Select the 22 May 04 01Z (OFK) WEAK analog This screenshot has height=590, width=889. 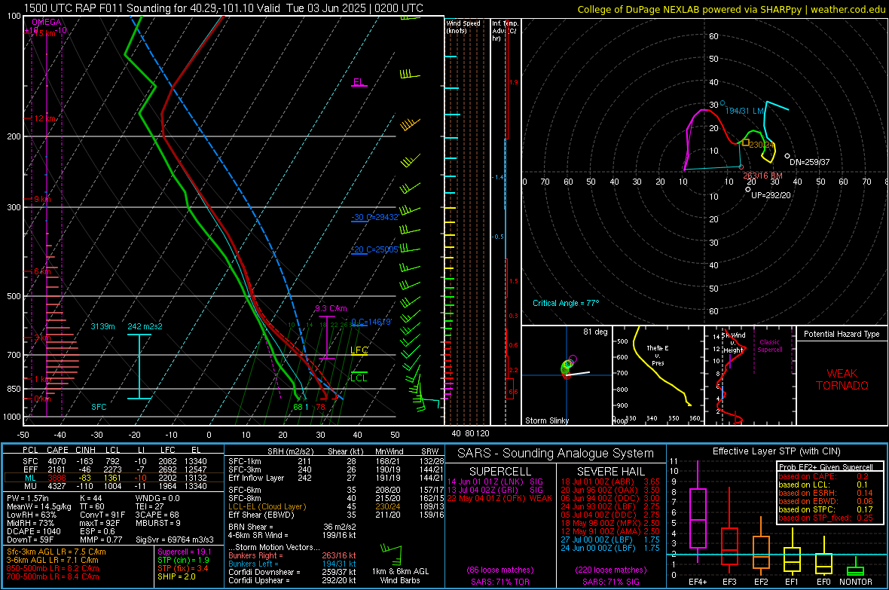click(499, 498)
